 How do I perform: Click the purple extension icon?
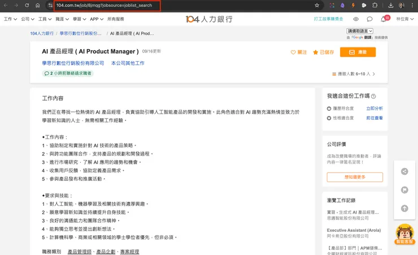[342, 5]
